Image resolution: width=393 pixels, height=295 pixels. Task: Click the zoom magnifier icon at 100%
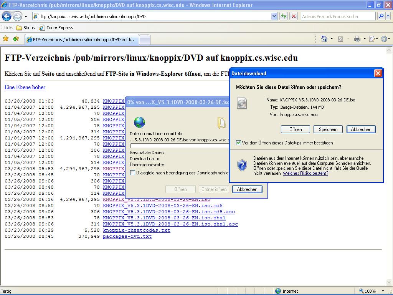pyautogui.click(x=361, y=291)
